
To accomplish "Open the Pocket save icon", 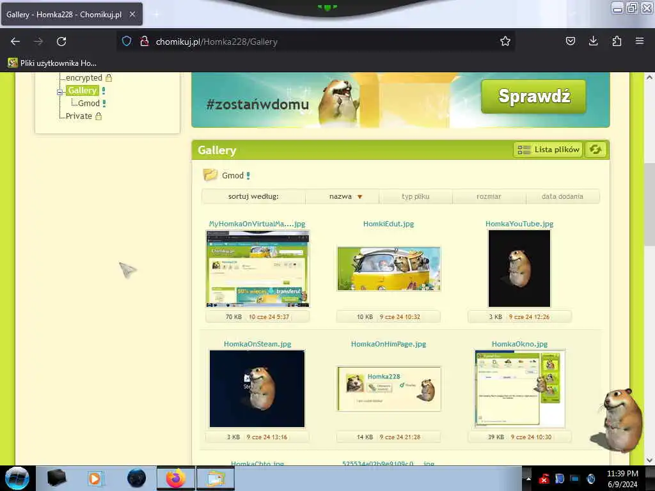I will pos(570,42).
